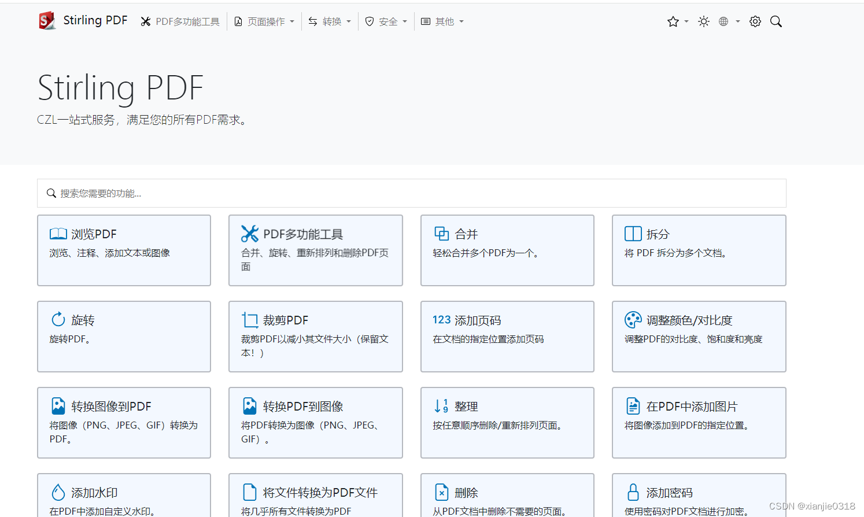This screenshot has height=517, width=864.
Task: Click the 浏览PDF book icon
Action: pos(58,234)
